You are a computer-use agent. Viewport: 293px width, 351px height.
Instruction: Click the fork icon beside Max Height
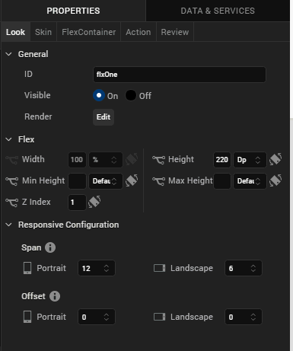tap(158, 181)
